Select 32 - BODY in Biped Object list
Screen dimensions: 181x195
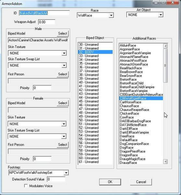pos(95,52)
